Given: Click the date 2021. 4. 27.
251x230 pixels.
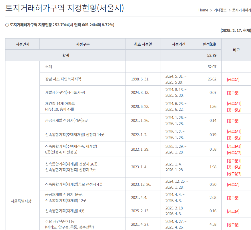Looking at the screenshot, I should (x=140, y=224).
